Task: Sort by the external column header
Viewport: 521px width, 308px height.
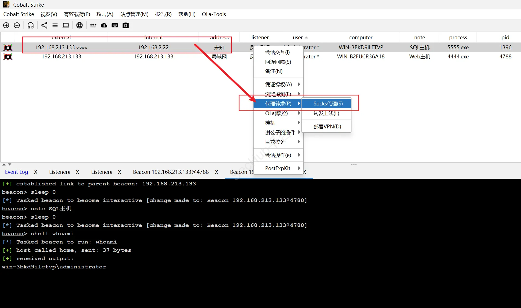Action: (61, 37)
